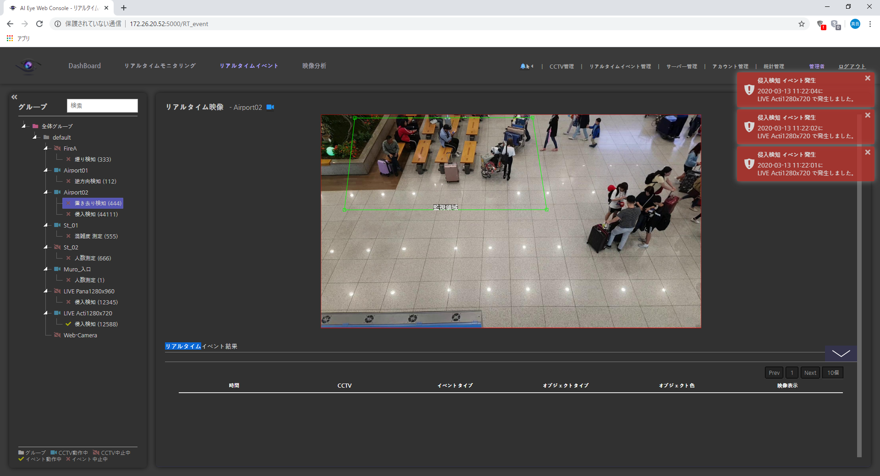
Task: Click the Next pagination button
Action: point(810,373)
